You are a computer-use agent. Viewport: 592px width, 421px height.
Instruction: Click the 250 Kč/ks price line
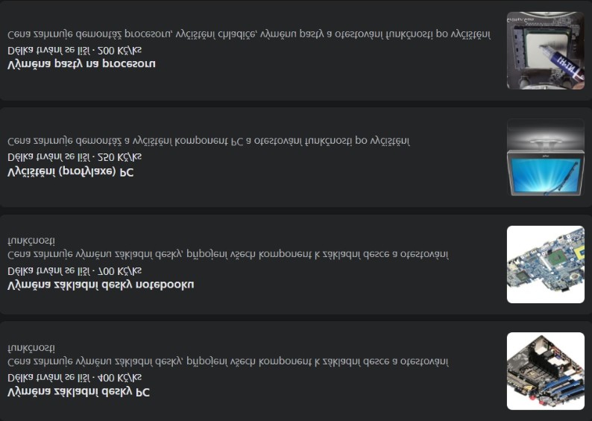click(x=75, y=156)
